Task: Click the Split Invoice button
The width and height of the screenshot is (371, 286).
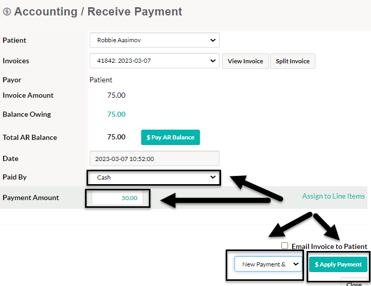Action: coord(293,61)
